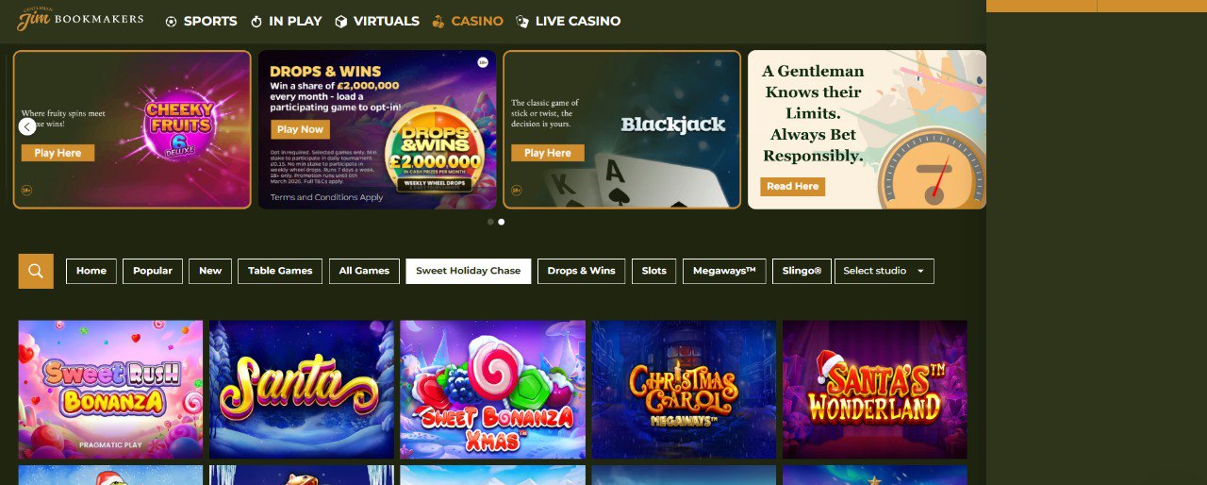1207x485 pixels.
Task: Click Read Here on responsible betting banner
Action: tap(793, 187)
